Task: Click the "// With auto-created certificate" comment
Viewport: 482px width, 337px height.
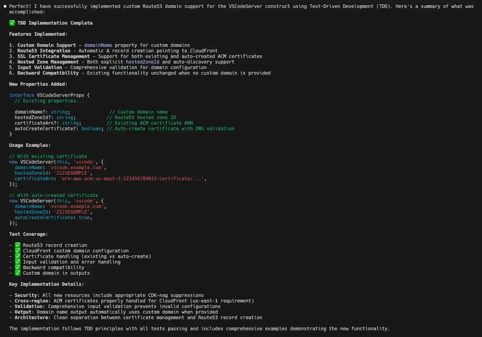Action: (x=54, y=195)
